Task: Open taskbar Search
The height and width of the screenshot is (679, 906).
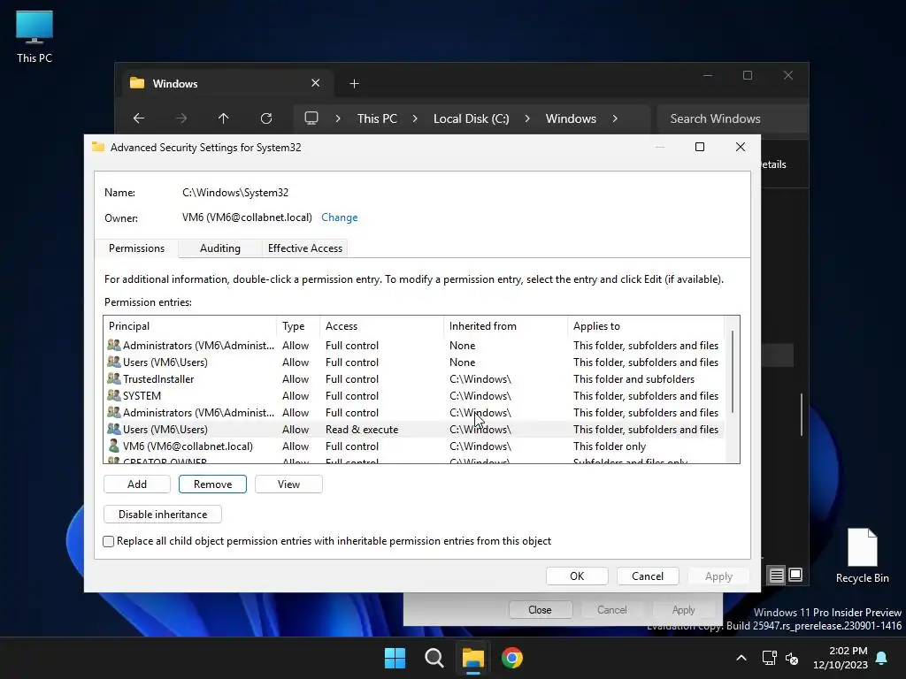Action: pyautogui.click(x=434, y=658)
